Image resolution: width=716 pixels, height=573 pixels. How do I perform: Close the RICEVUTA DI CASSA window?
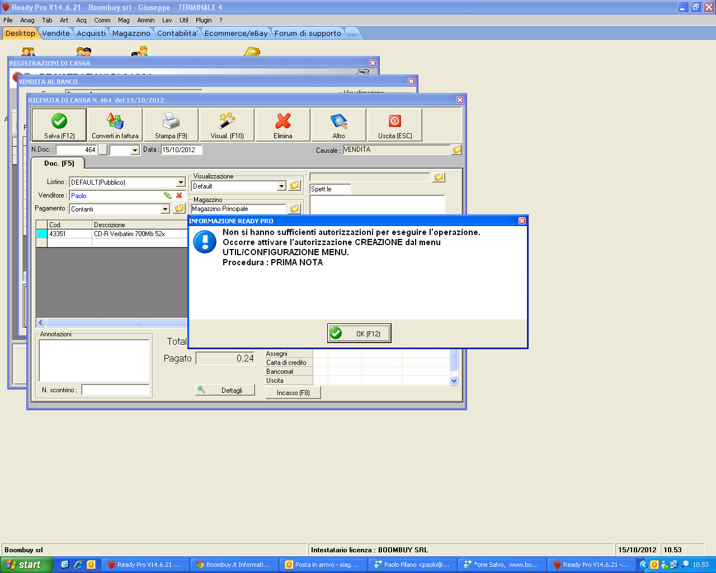click(x=460, y=100)
